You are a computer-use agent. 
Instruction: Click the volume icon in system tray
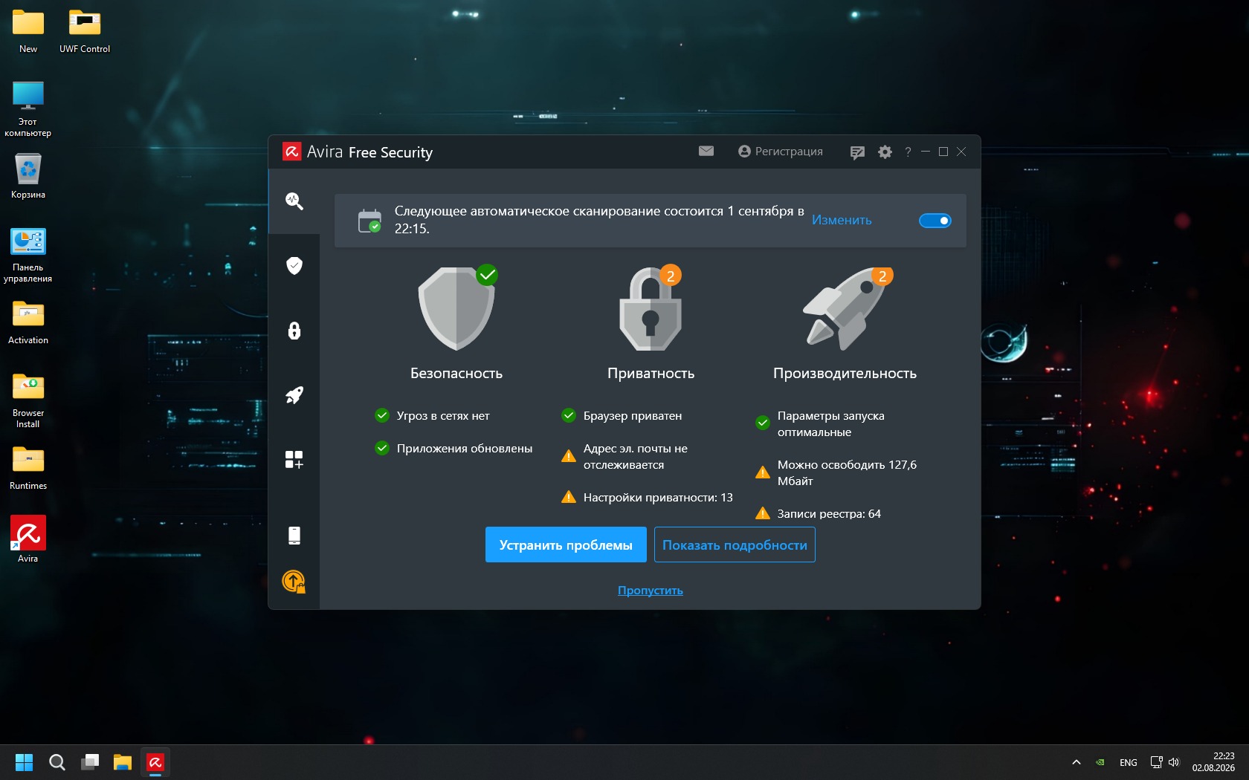[x=1174, y=762]
